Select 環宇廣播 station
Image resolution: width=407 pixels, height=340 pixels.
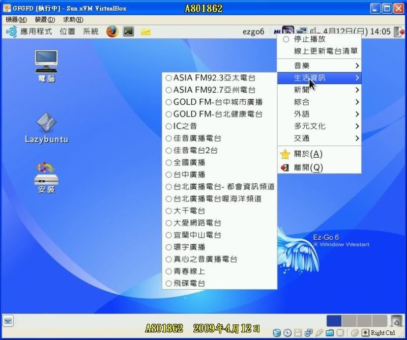(220, 247)
